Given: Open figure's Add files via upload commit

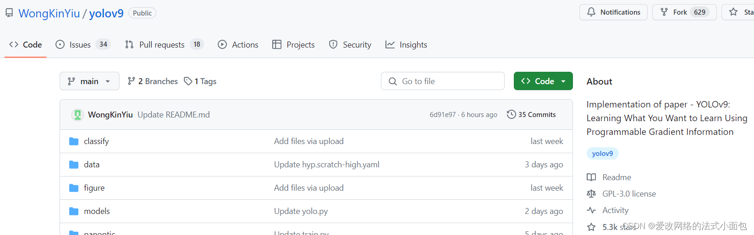Looking at the screenshot, I should point(309,188).
